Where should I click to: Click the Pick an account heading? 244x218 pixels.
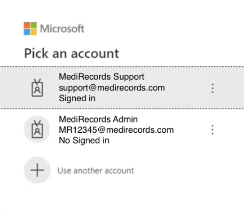(72, 53)
